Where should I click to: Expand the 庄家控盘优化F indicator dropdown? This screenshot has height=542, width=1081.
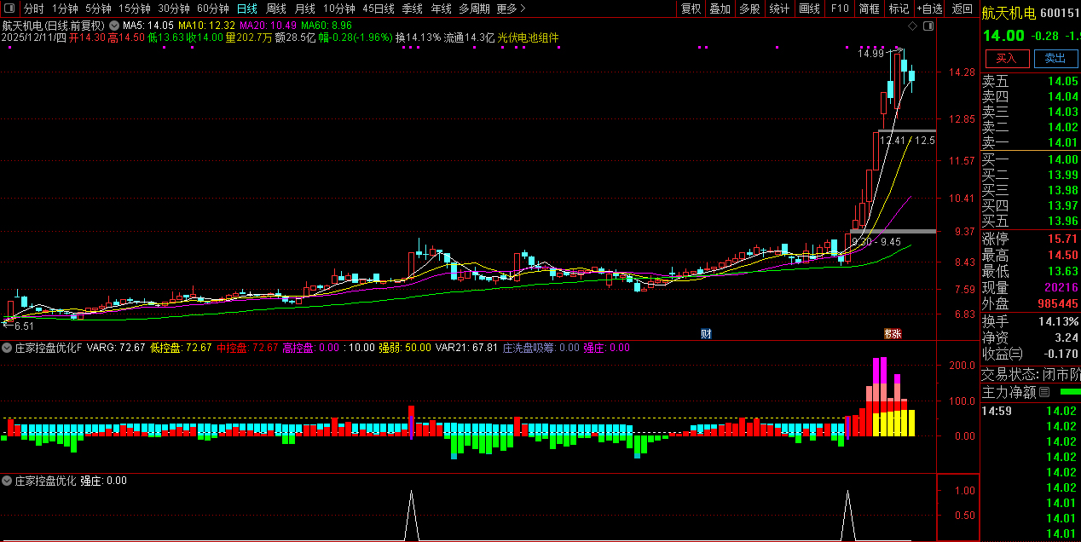pos(7,348)
